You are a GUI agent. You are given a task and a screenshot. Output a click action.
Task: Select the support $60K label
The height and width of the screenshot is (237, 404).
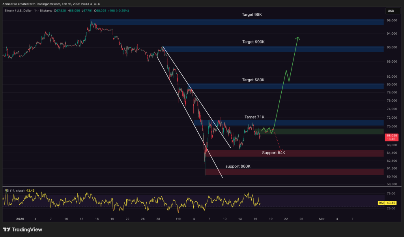[238, 166]
